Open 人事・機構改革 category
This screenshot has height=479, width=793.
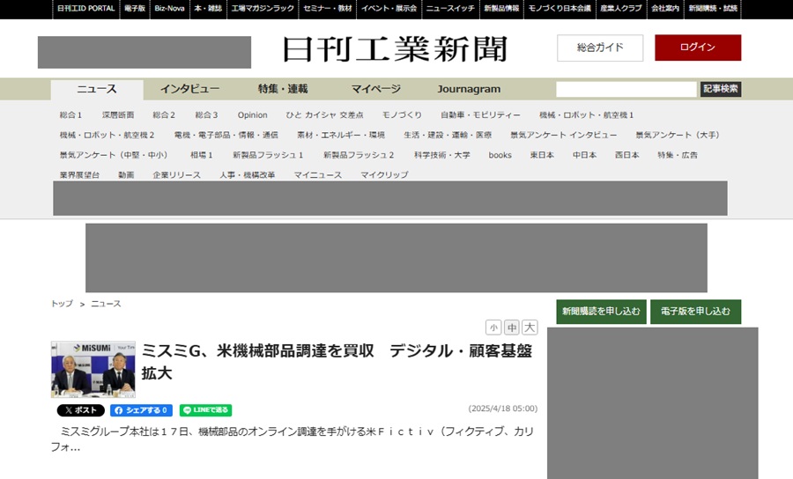248,175
